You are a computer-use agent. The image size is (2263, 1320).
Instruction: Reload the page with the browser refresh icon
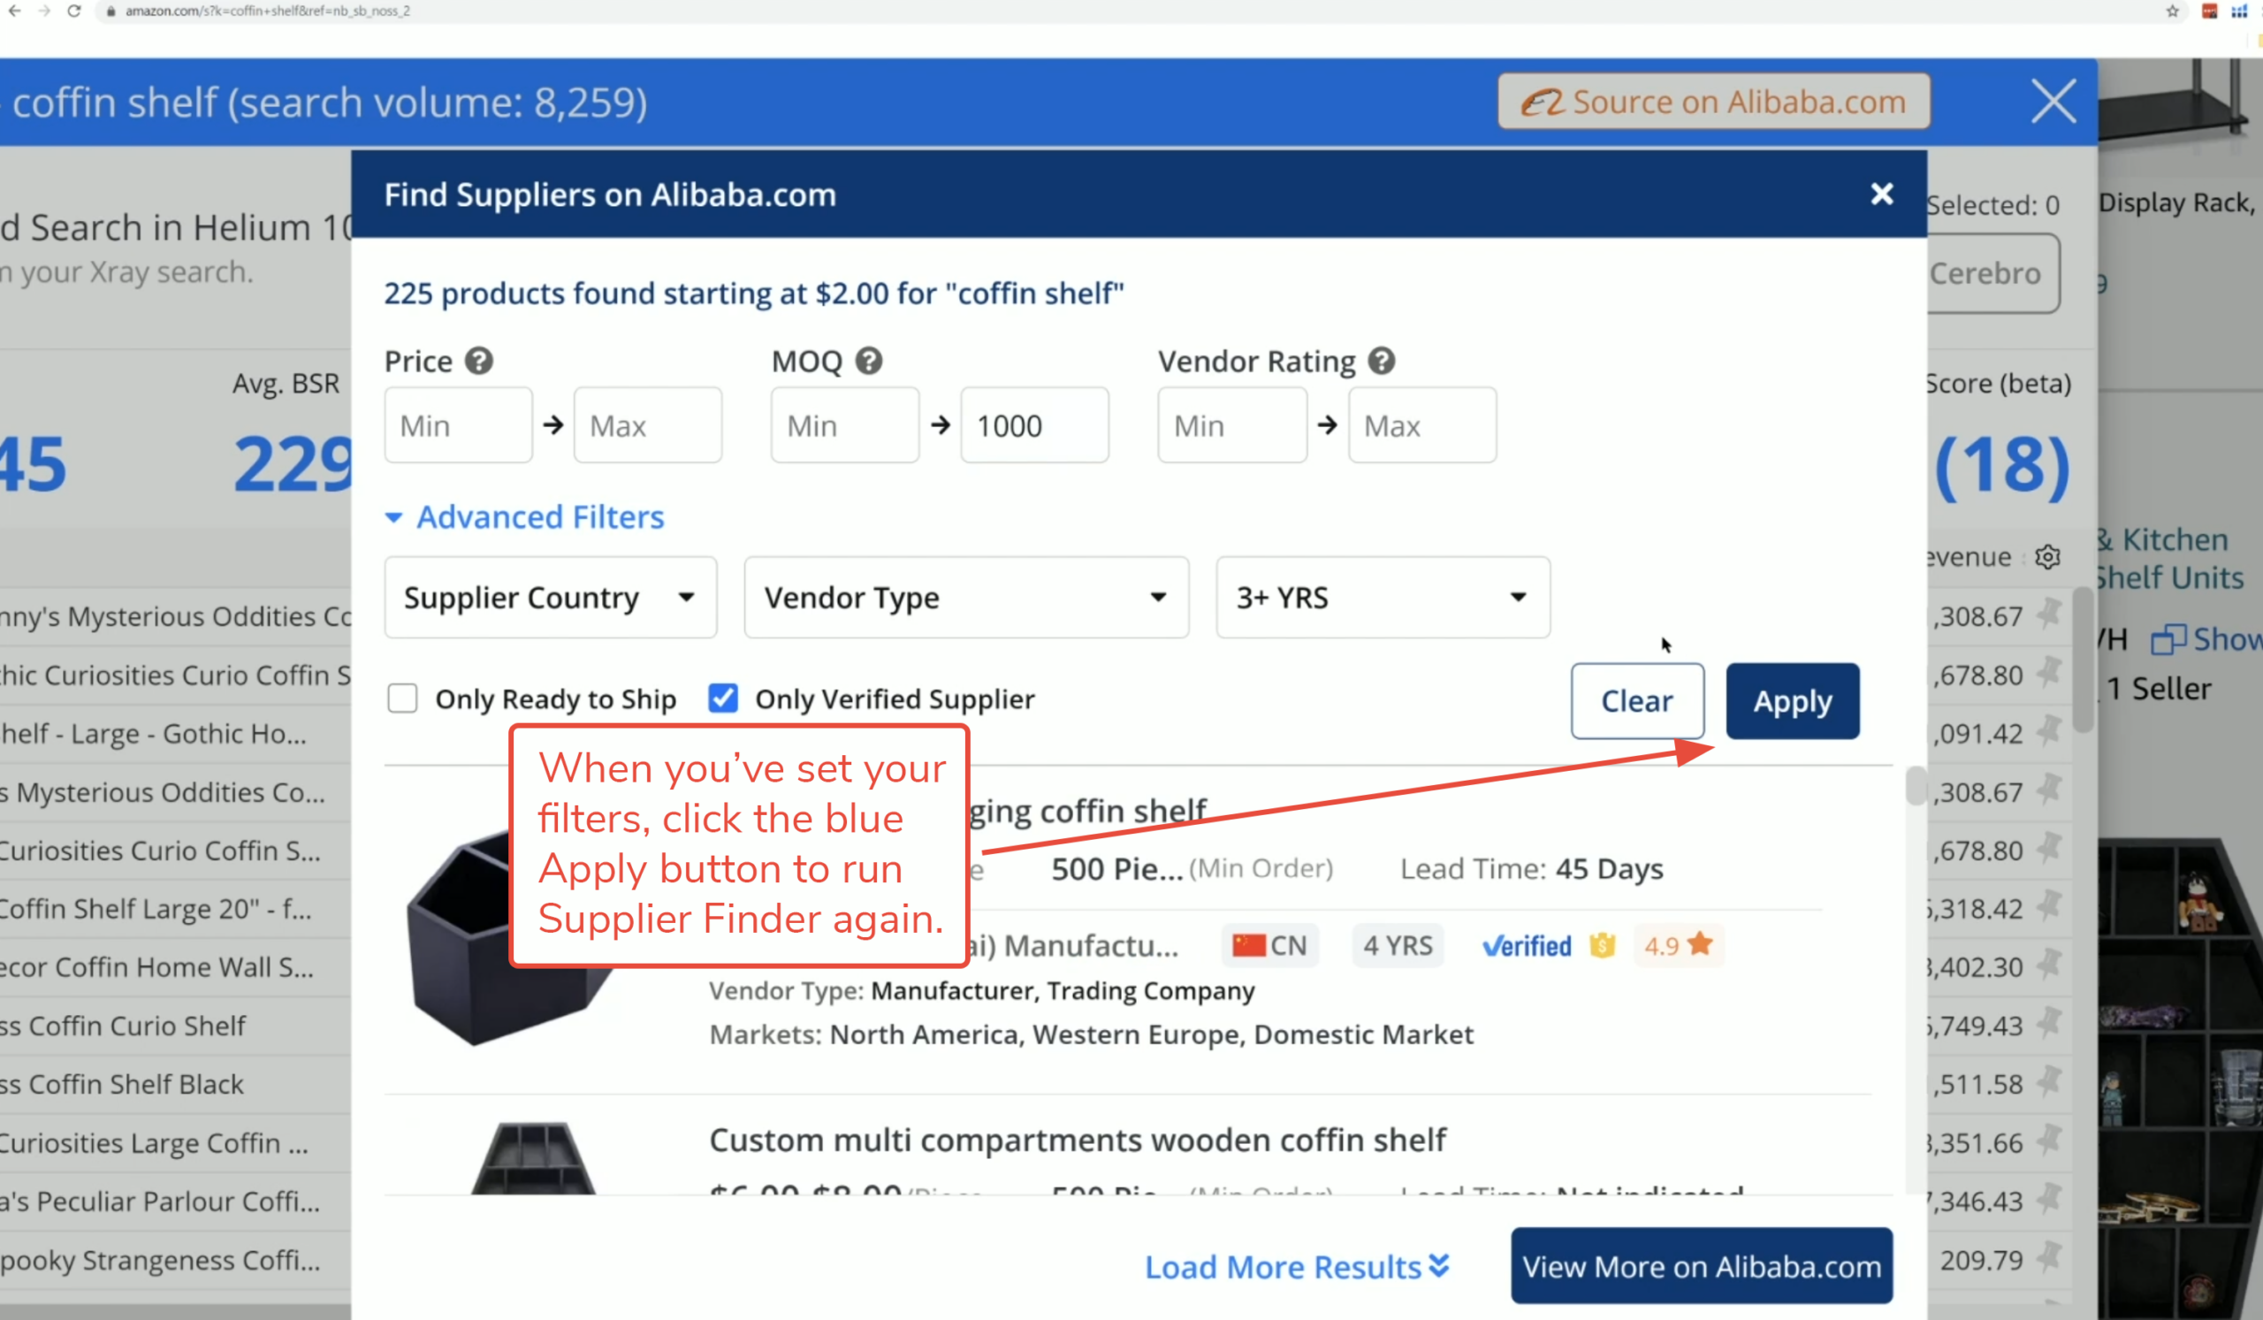[74, 11]
